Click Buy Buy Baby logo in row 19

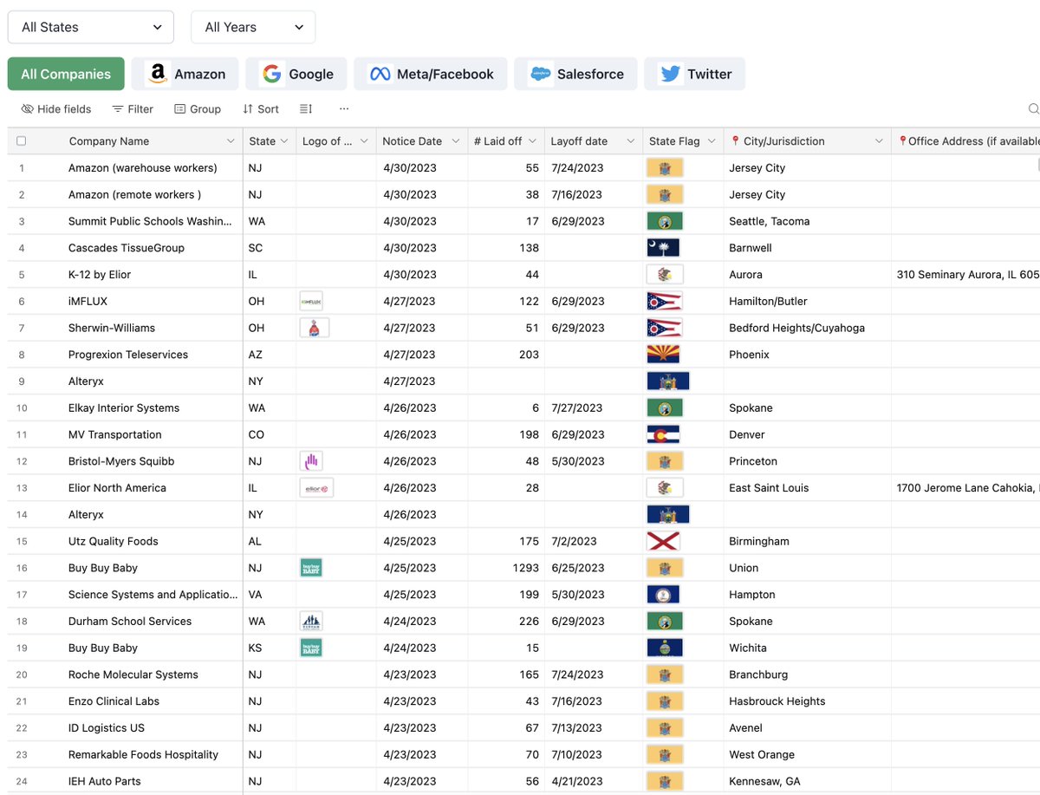[311, 648]
